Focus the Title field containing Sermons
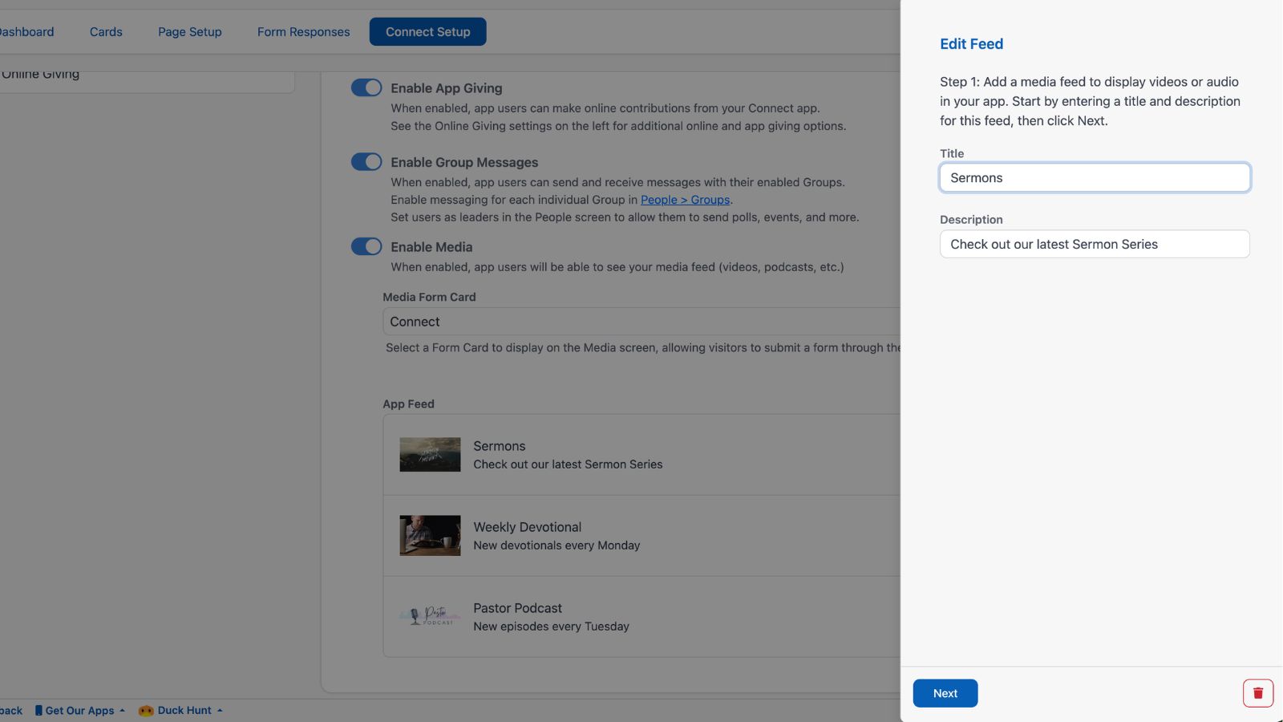 click(1095, 177)
